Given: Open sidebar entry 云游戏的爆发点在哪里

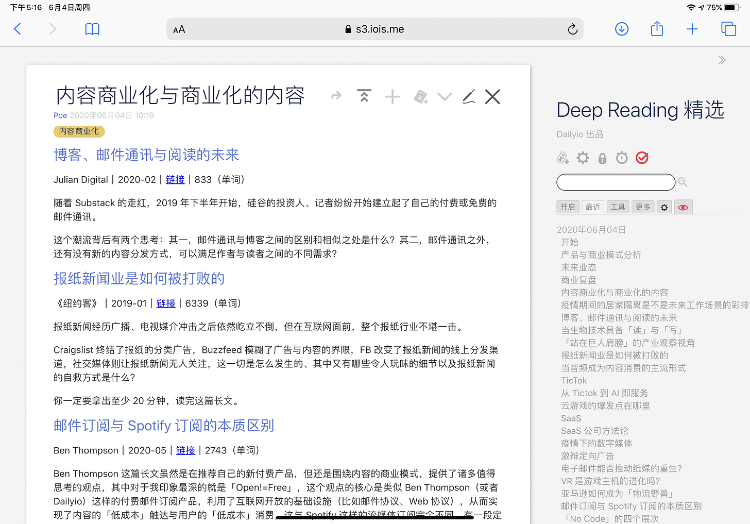Looking at the screenshot, I should coord(606,405).
